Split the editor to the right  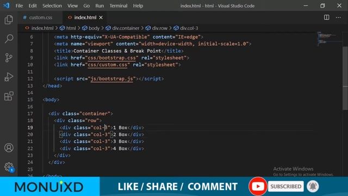(326, 17)
